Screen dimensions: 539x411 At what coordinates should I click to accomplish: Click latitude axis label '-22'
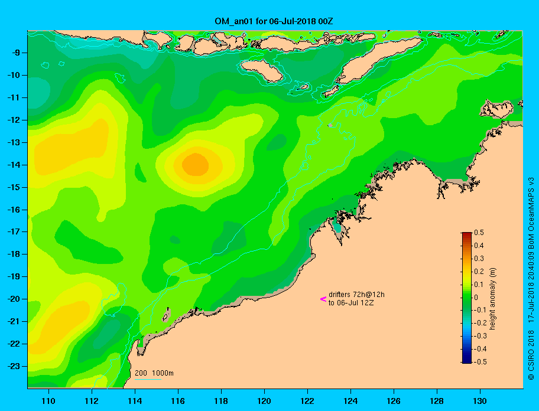[x=14, y=344]
